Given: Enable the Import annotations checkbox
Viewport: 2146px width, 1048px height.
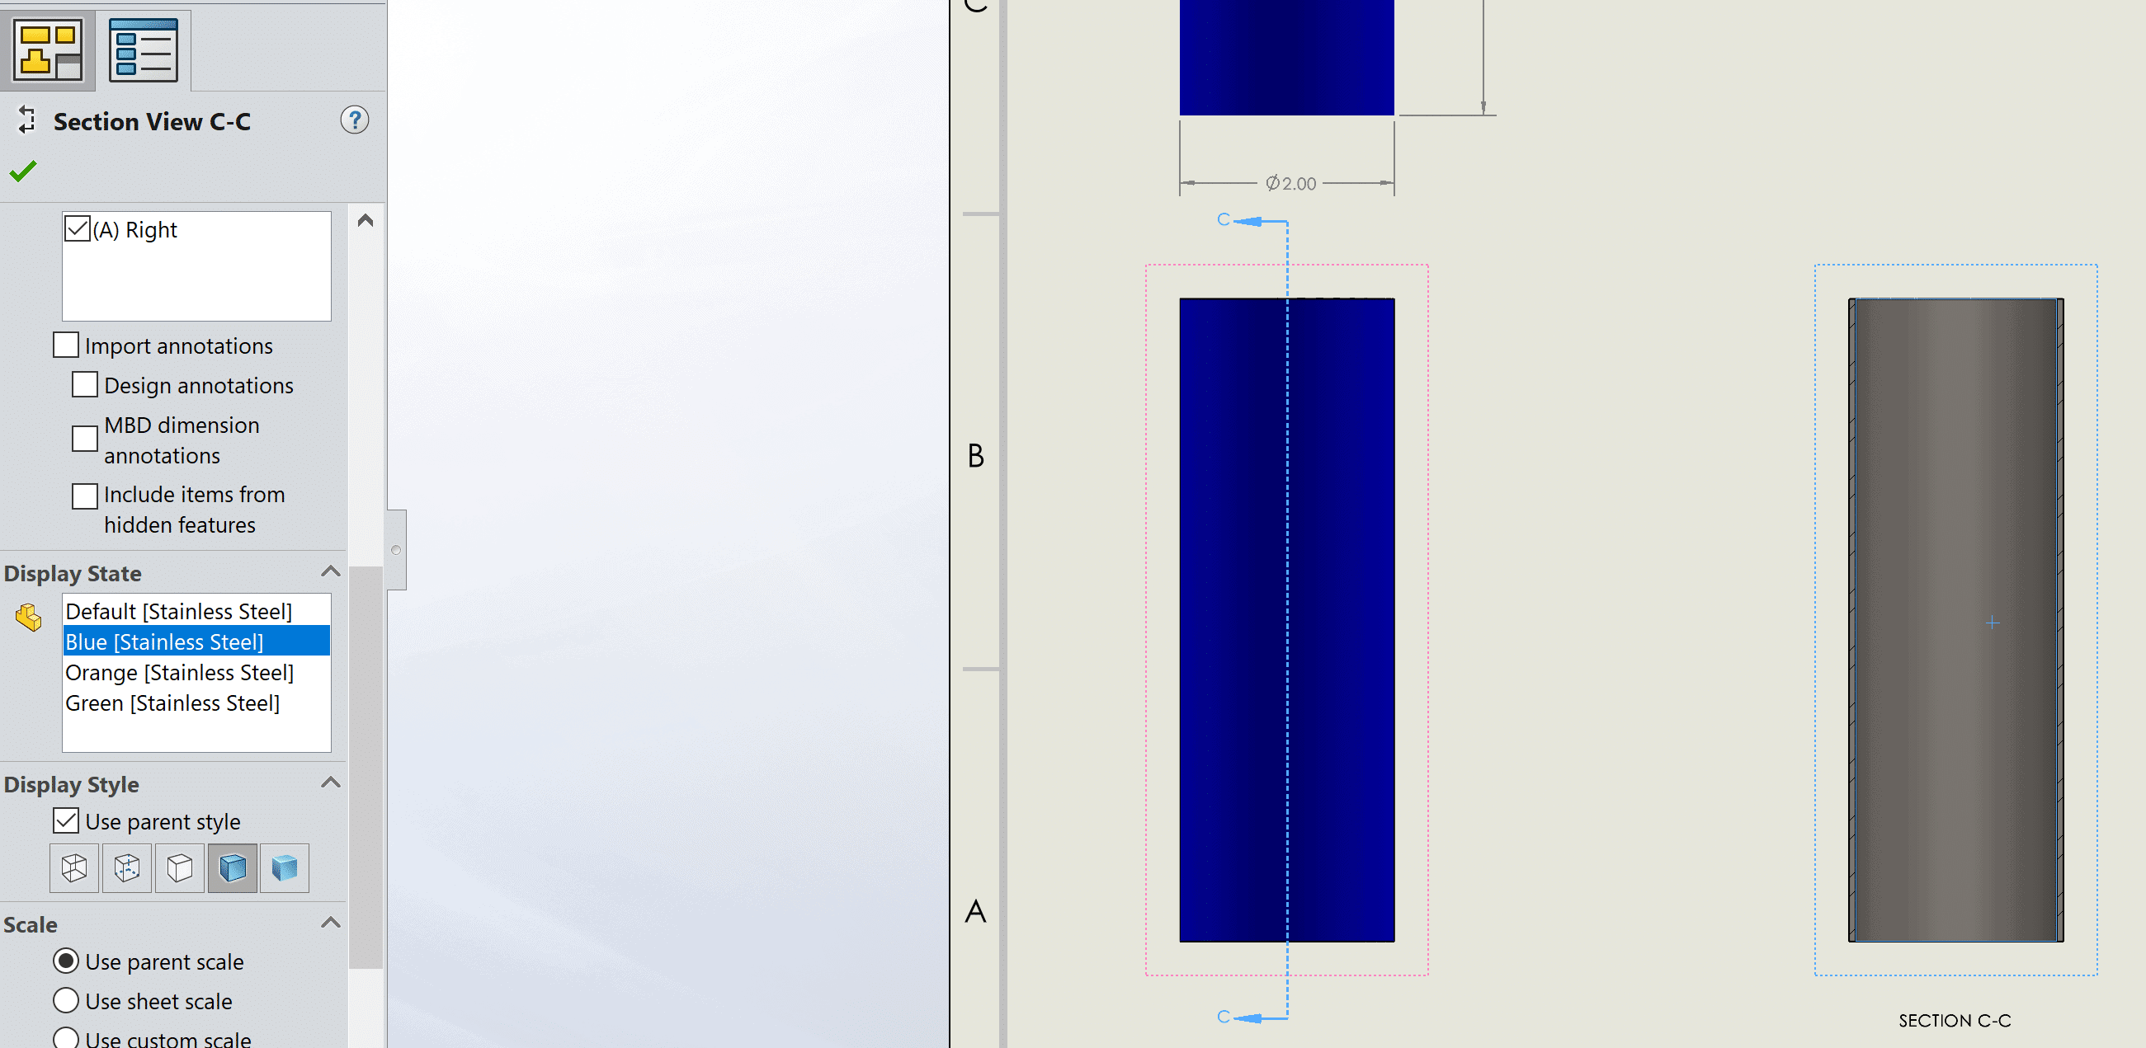Looking at the screenshot, I should (x=67, y=345).
